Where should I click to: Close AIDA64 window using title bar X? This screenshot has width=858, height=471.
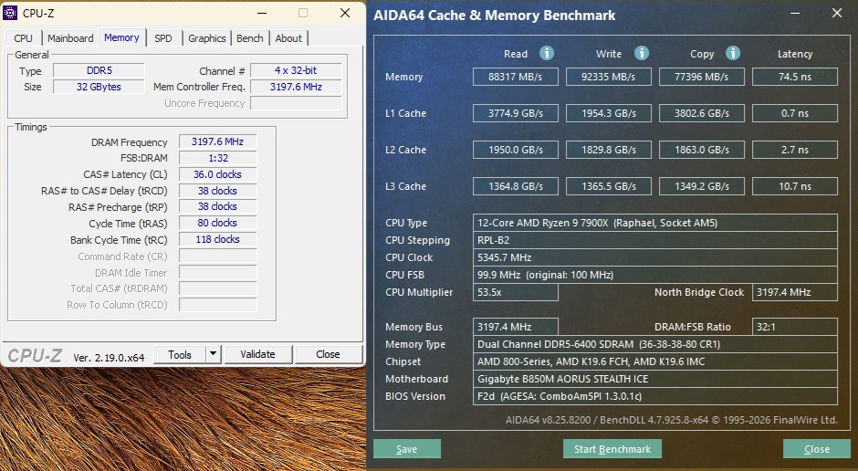coord(837,13)
